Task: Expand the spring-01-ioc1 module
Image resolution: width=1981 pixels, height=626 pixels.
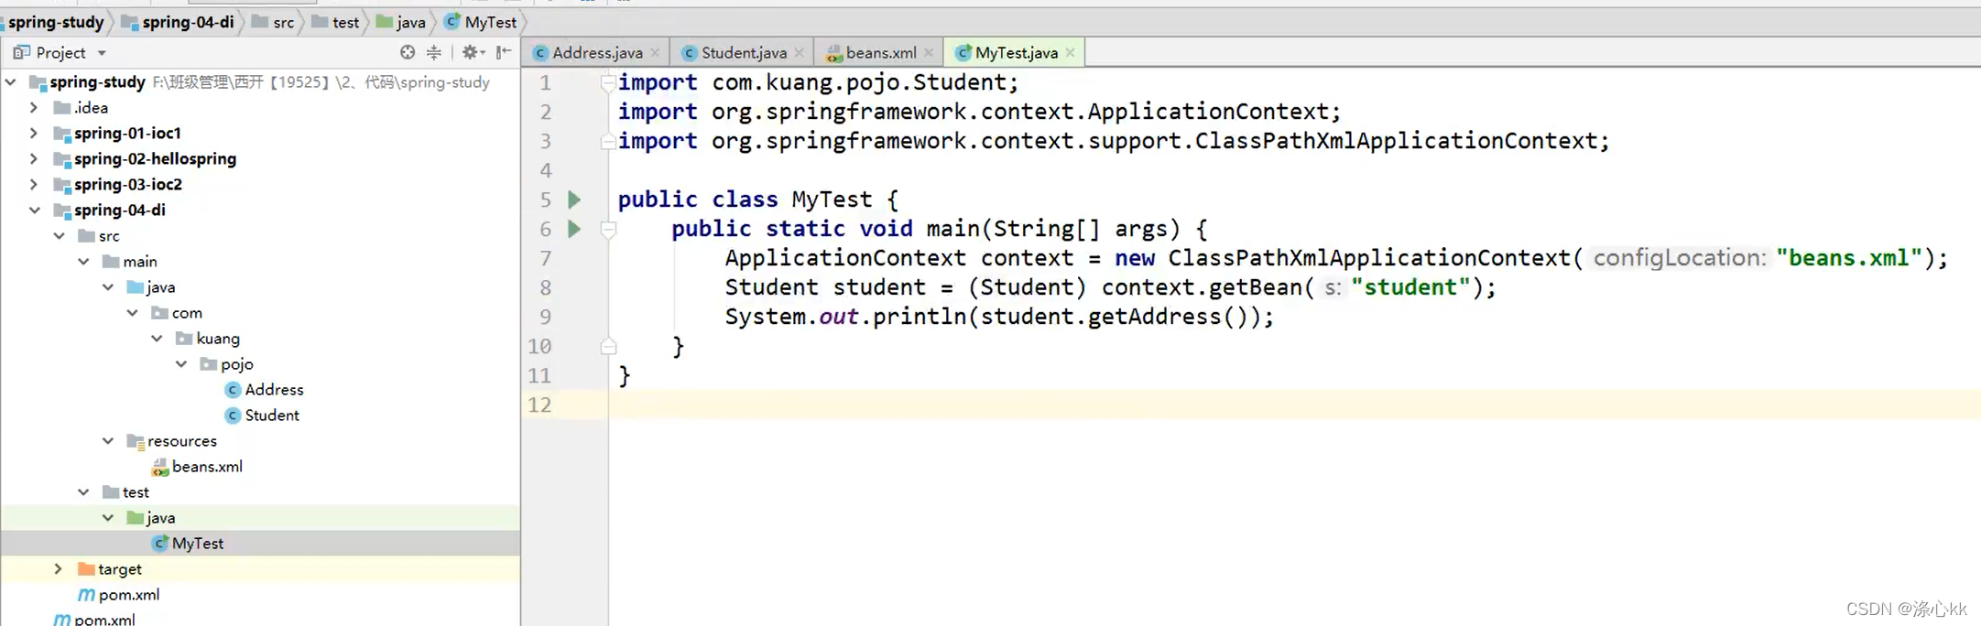Action: 34,134
